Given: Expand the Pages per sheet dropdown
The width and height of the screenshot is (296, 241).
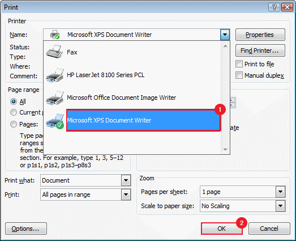Looking at the screenshot, I should (280, 192).
